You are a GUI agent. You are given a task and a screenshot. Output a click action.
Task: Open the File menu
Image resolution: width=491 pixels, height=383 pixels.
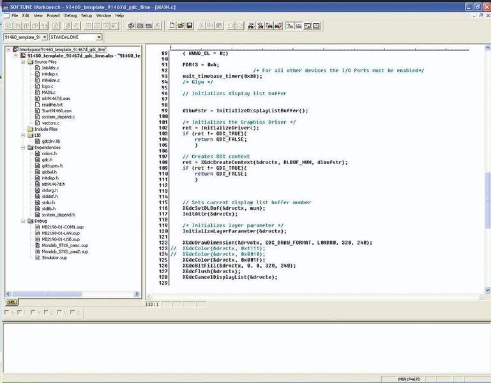pos(15,15)
